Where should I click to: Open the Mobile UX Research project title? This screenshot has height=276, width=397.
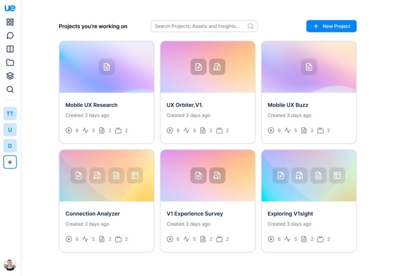91,105
